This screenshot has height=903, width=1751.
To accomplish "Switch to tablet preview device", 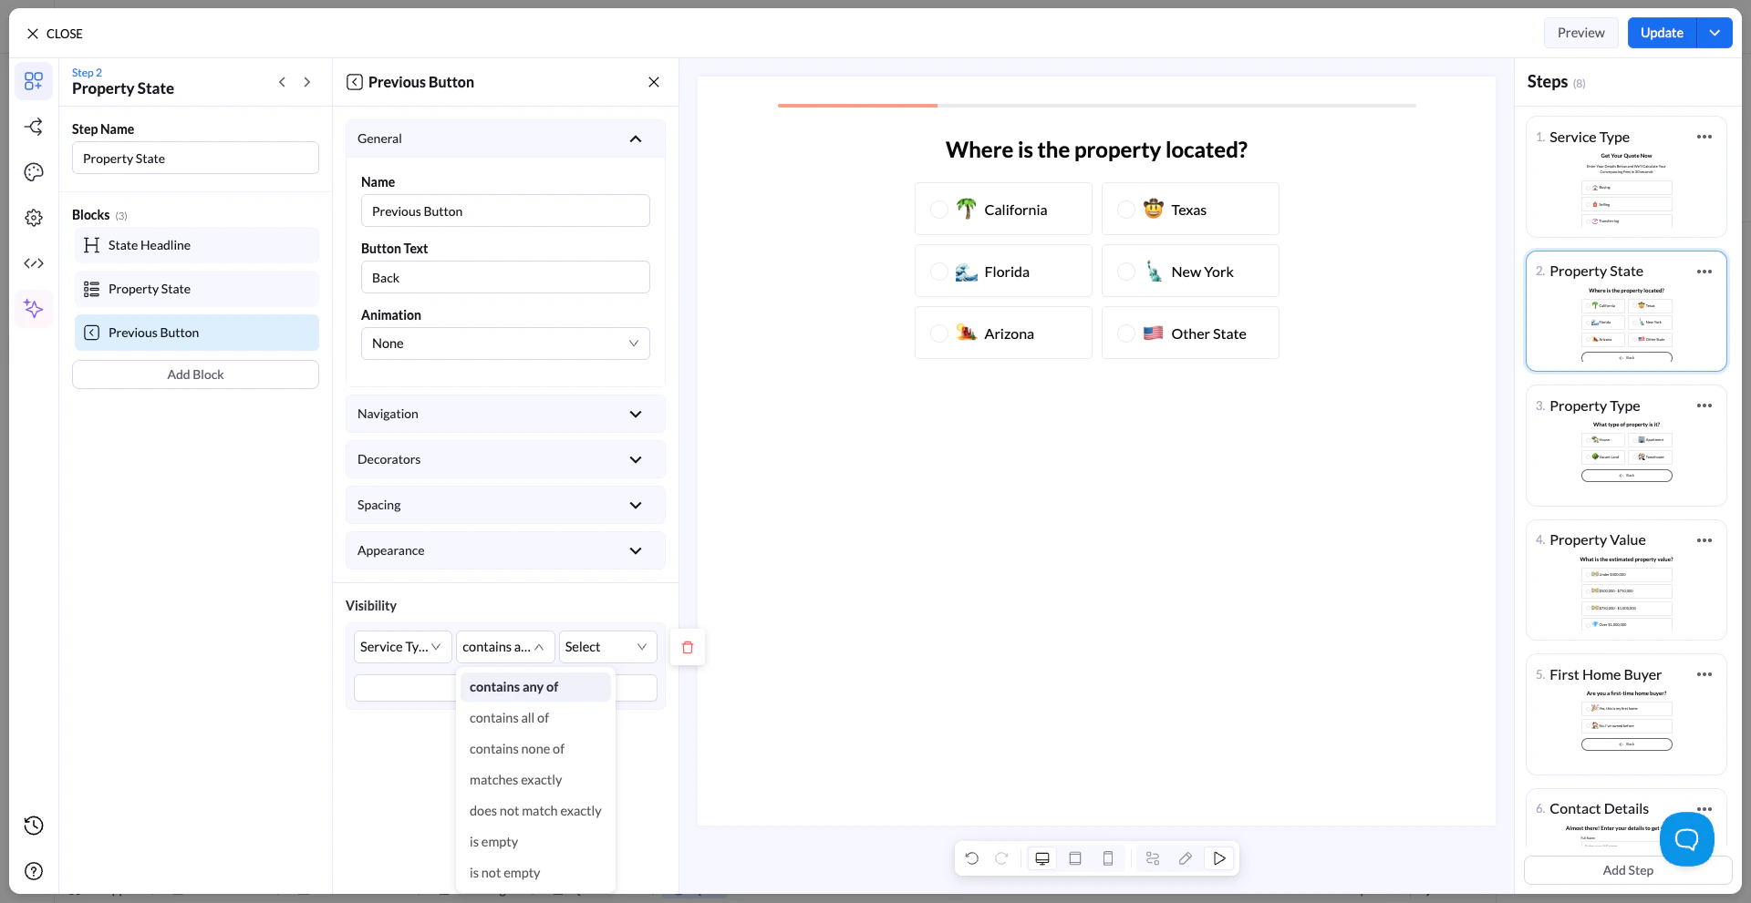I will point(1075,858).
